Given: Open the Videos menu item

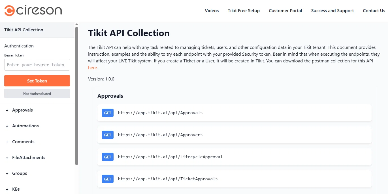Looking at the screenshot, I should pos(212,11).
